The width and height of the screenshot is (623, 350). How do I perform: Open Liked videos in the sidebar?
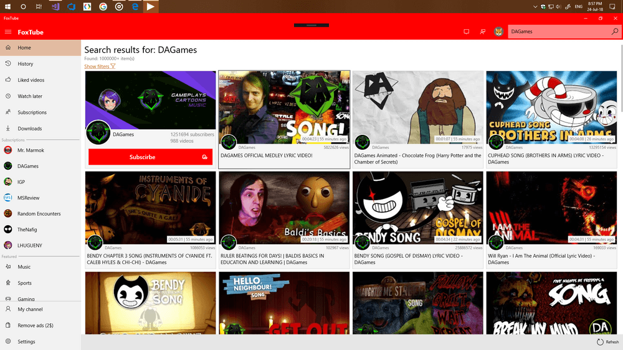point(40,80)
